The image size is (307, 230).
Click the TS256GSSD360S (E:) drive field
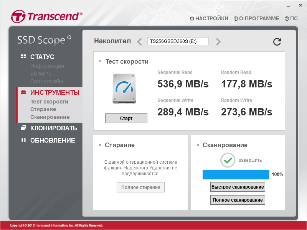[178, 41]
